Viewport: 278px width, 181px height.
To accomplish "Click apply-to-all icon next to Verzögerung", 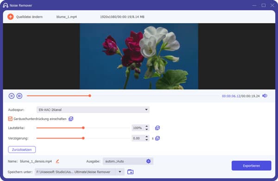I will coord(158,138).
